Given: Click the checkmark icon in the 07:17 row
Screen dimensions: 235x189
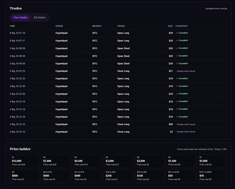Looking at the screenshot, I should [177, 40].
